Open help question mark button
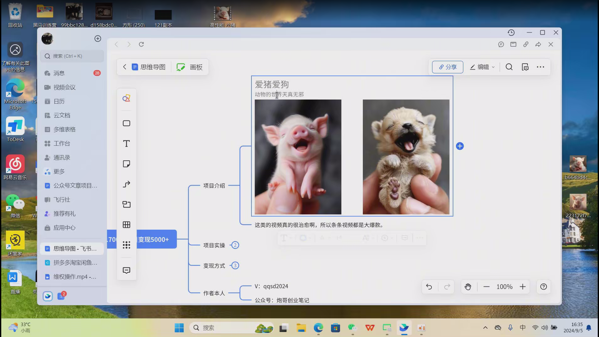This screenshot has height=337, width=599. click(543, 287)
